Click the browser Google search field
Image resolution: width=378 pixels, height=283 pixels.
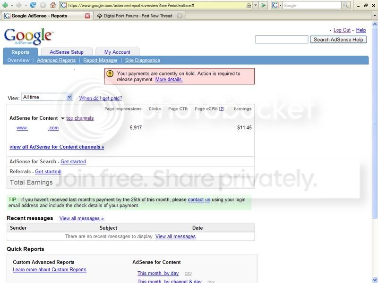point(312,5)
